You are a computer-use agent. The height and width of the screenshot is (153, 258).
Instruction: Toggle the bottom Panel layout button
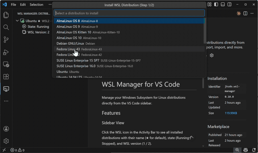coord(223,5)
